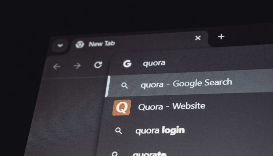The height and width of the screenshot is (156, 273).
Task: Open the tab search chevron dropdown
Action: tap(60, 45)
